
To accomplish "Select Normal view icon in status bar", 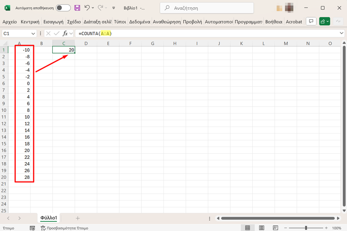I will (248, 228).
